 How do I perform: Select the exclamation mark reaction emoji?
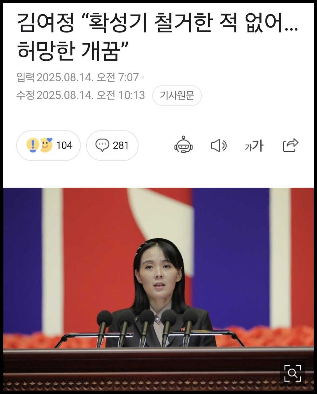[33, 145]
